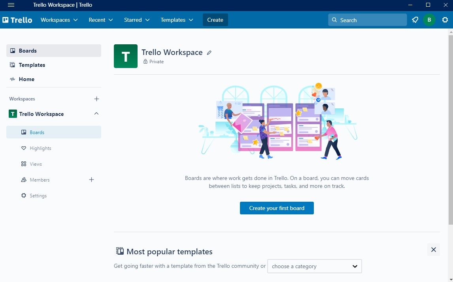Screen dimensions: 453x282
Task: Click the Create button in top bar
Action: click(215, 20)
